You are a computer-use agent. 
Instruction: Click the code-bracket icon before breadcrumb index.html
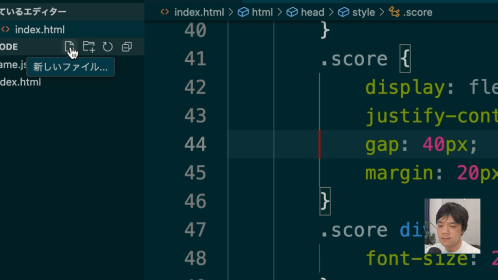[x=165, y=12]
